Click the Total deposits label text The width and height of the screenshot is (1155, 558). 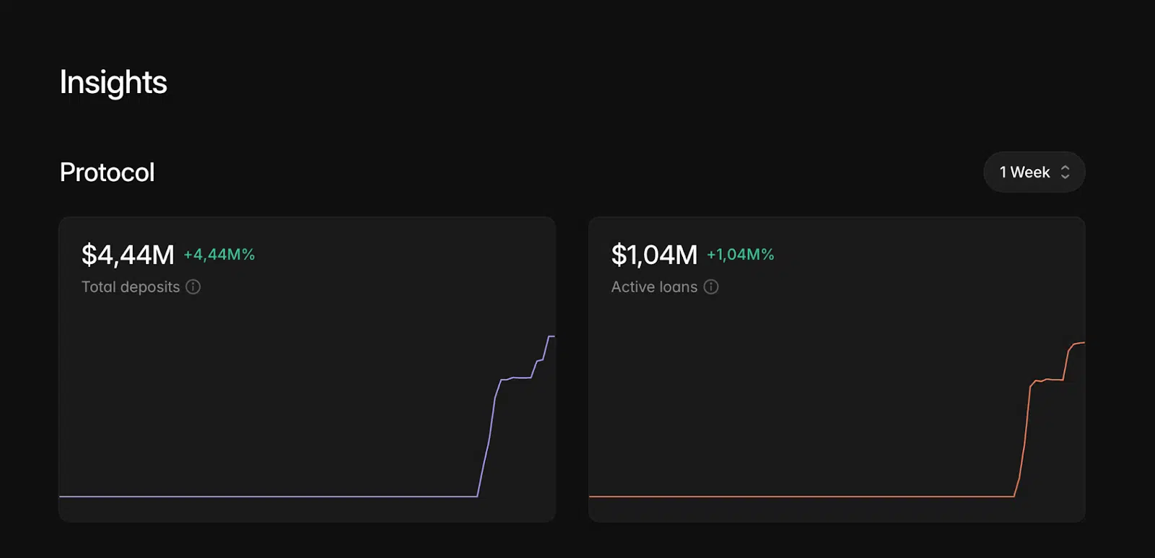pos(131,287)
